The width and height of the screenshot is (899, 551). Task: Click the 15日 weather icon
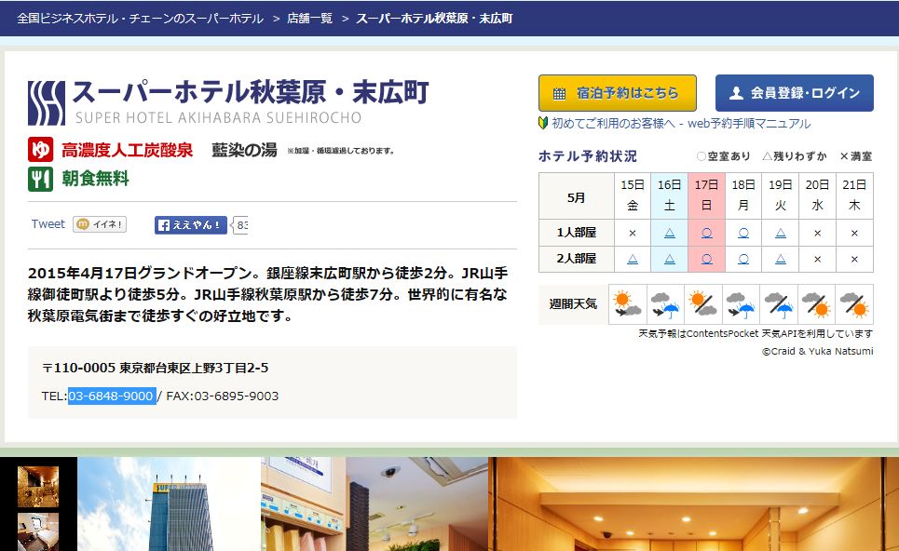pos(627,303)
